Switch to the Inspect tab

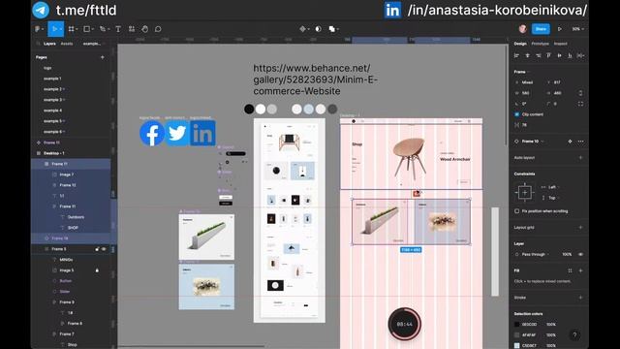click(560, 44)
